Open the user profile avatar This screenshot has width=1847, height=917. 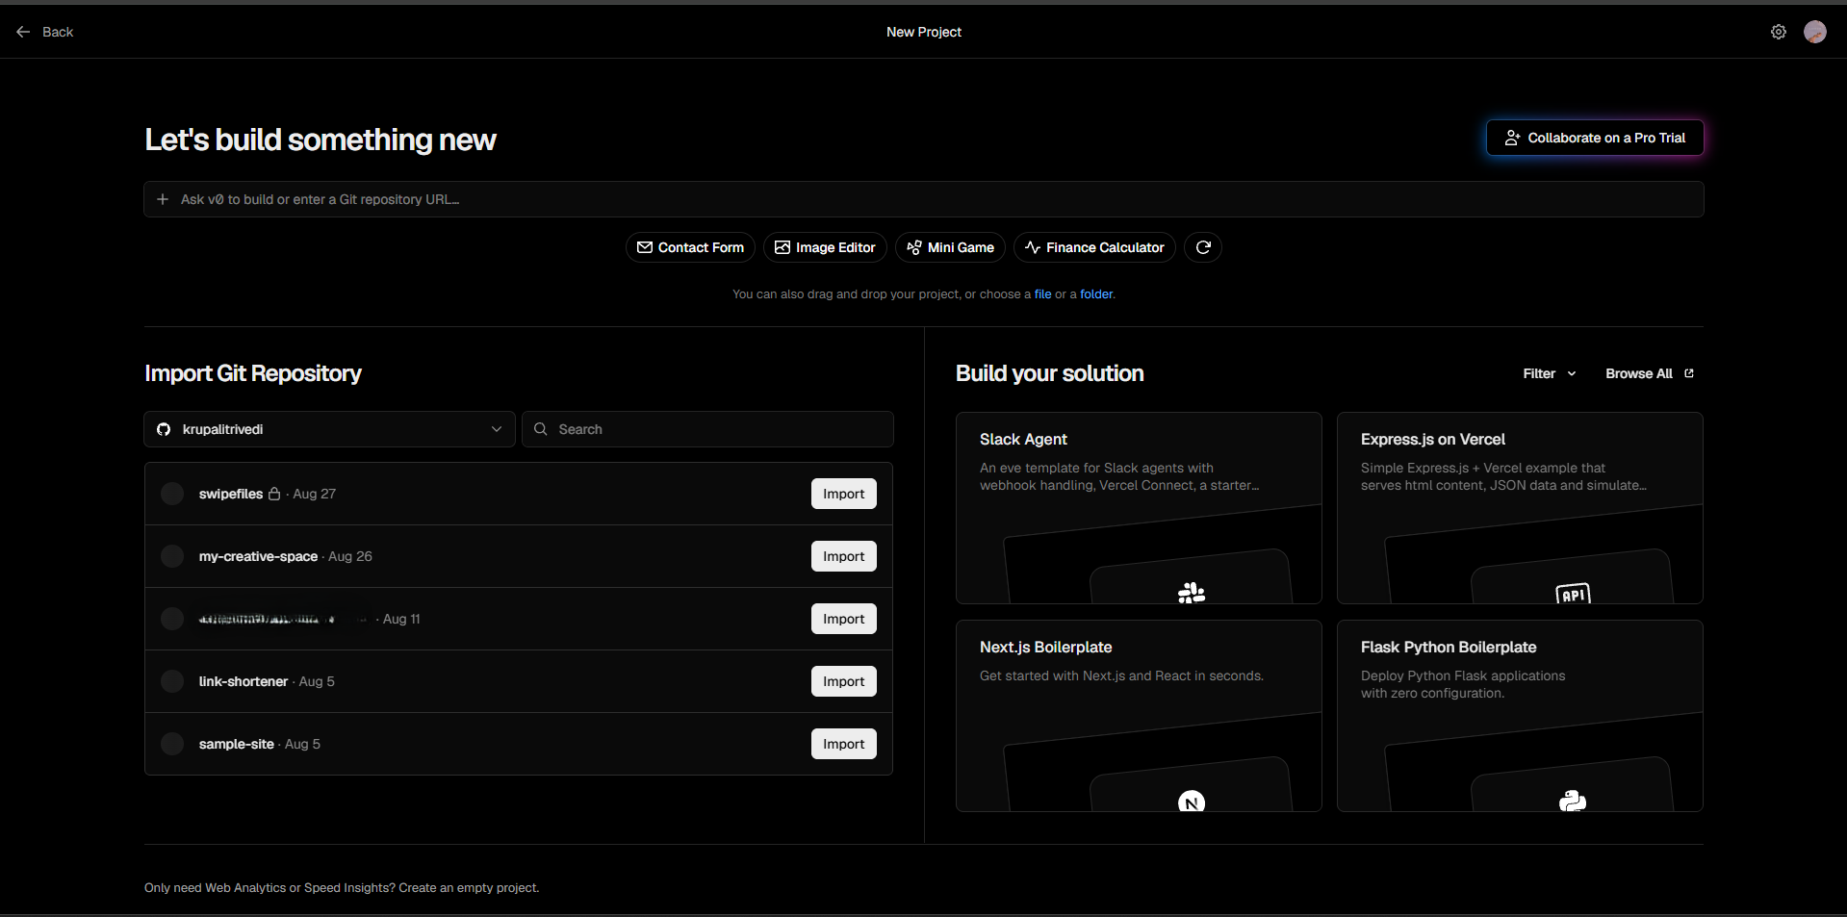coord(1814,32)
